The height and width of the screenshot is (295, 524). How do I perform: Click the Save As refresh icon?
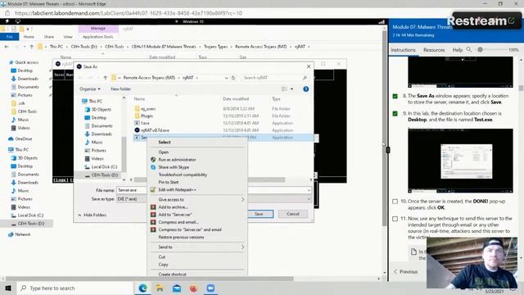click(x=233, y=78)
